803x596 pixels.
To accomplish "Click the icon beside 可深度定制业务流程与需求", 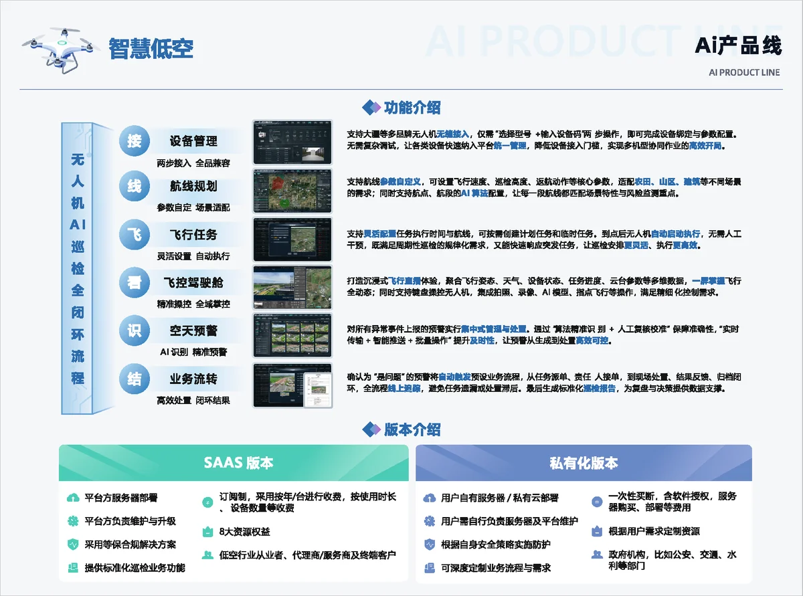I will tap(430, 567).
